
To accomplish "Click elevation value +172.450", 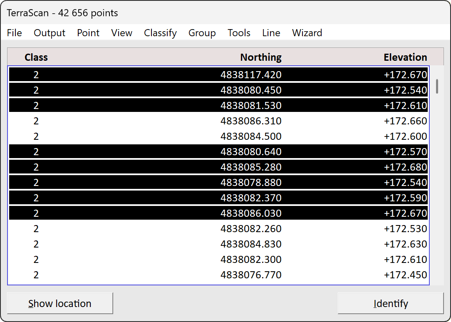I will (x=405, y=275).
